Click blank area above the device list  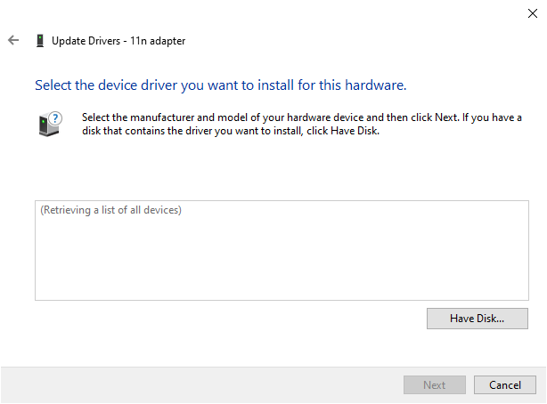pos(282,169)
